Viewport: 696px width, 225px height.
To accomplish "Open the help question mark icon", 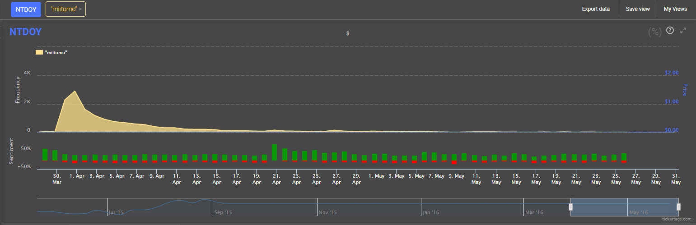I will (670, 30).
